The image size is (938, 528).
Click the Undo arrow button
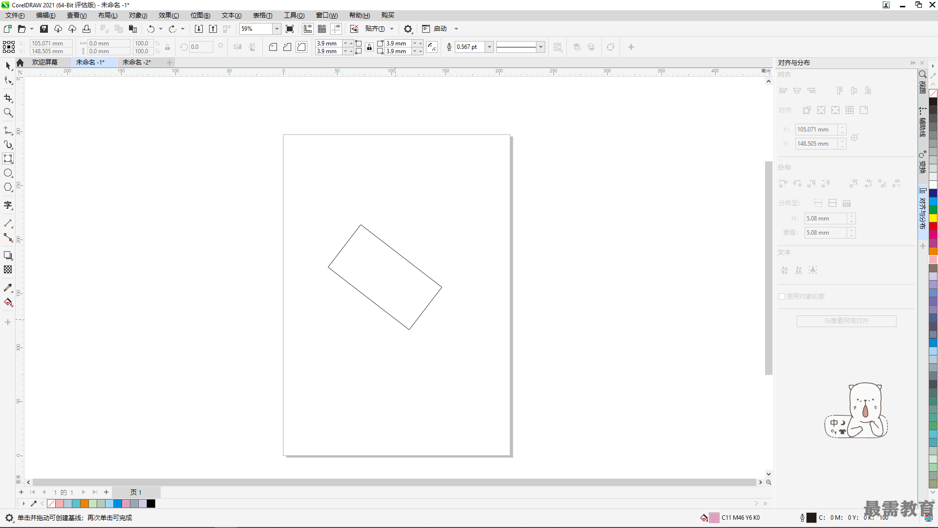click(x=151, y=29)
